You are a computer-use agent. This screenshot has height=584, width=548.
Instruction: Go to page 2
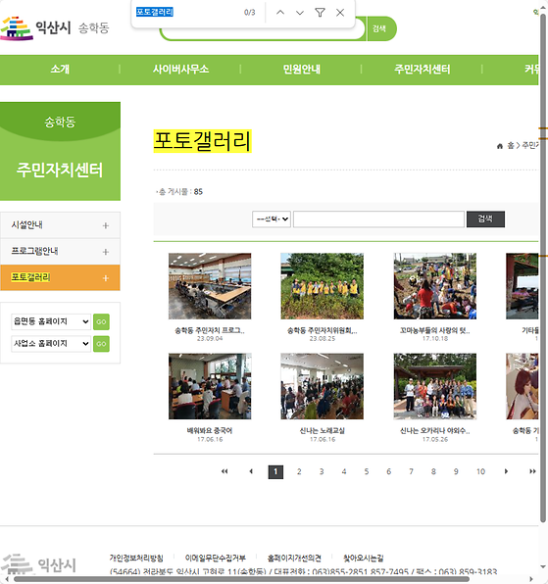pyautogui.click(x=299, y=472)
